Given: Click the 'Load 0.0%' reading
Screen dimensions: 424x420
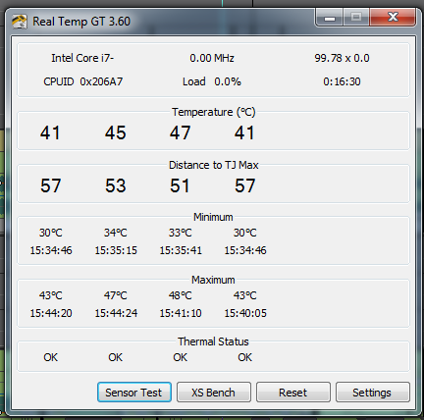Looking at the screenshot, I should [212, 81].
